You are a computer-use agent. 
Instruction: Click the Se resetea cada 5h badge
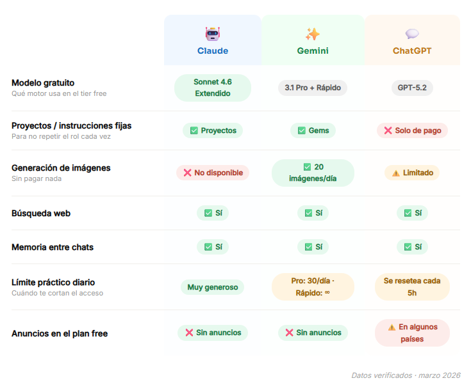(x=412, y=287)
